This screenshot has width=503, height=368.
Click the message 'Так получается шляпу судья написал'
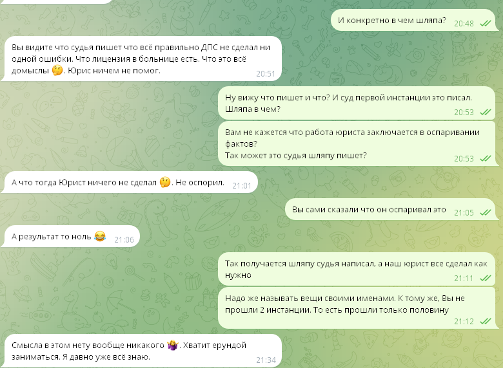tap(357, 269)
